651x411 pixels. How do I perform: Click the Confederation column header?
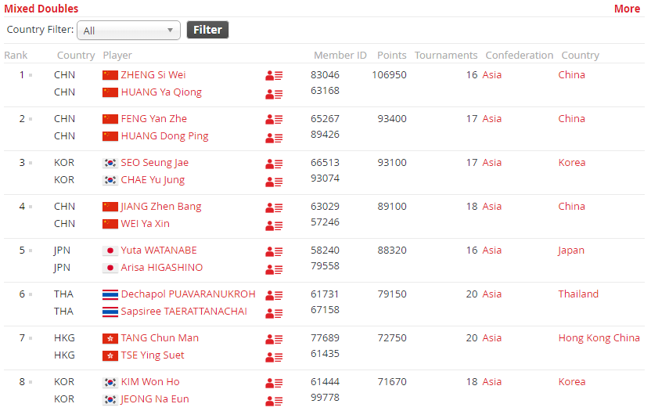(520, 56)
